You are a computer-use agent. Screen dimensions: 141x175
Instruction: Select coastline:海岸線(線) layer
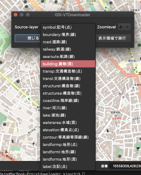[68, 100]
